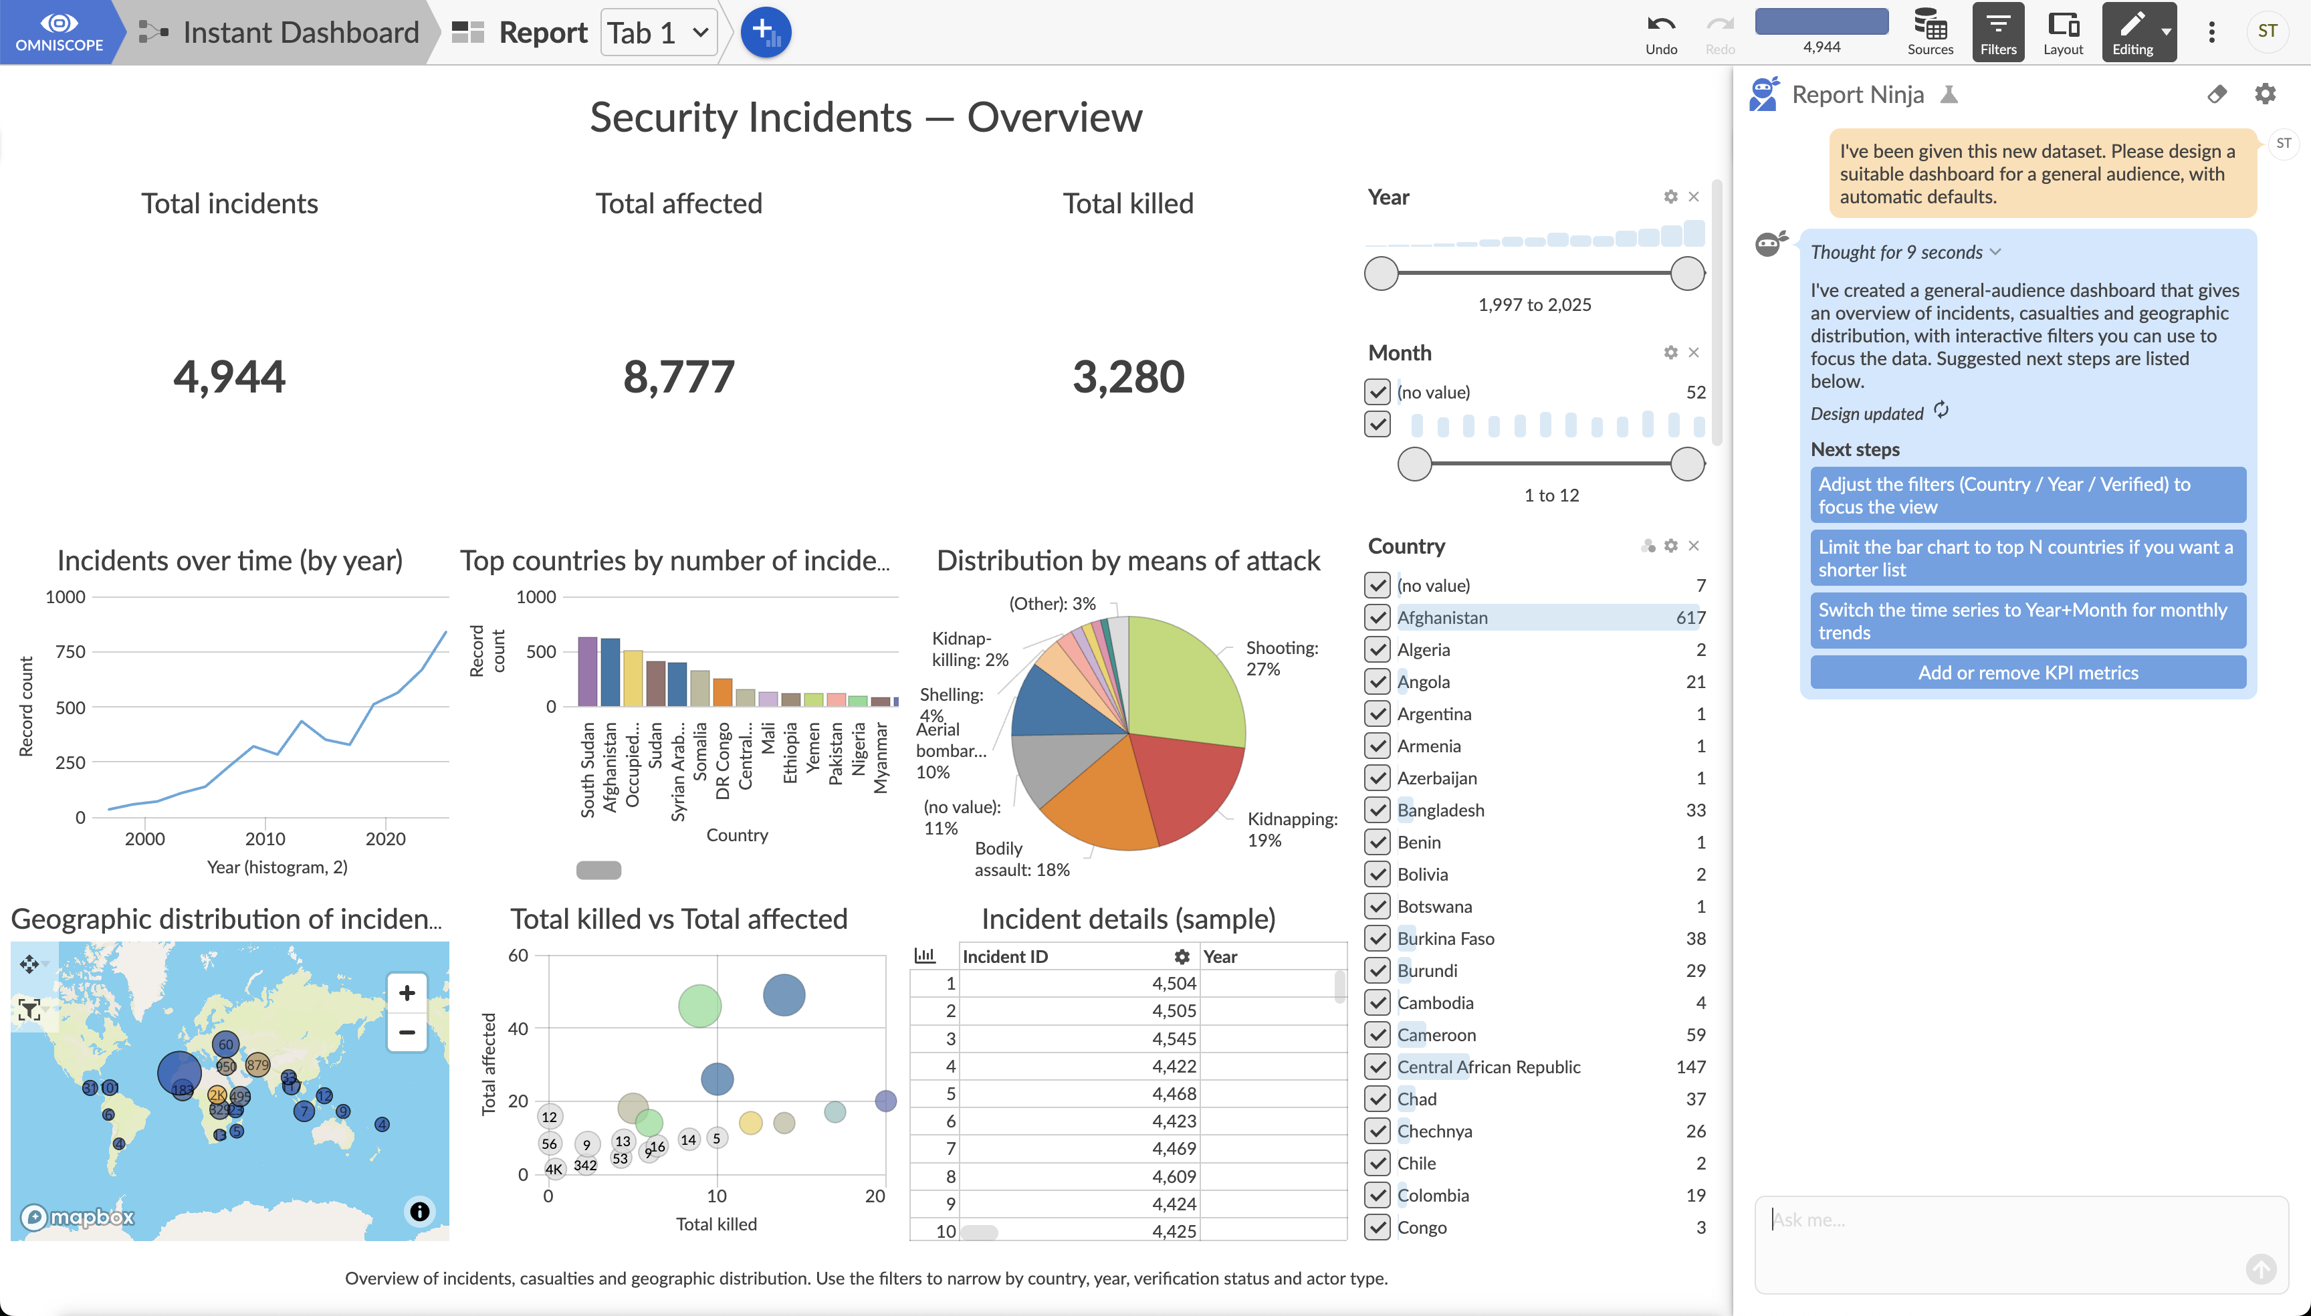This screenshot has height=1316, width=2311.
Task: Uncheck the Month (no value) checkbox
Action: point(1376,391)
